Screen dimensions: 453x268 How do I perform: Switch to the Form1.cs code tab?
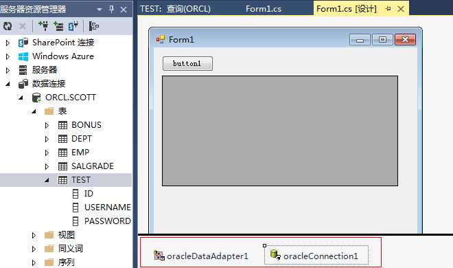point(264,9)
